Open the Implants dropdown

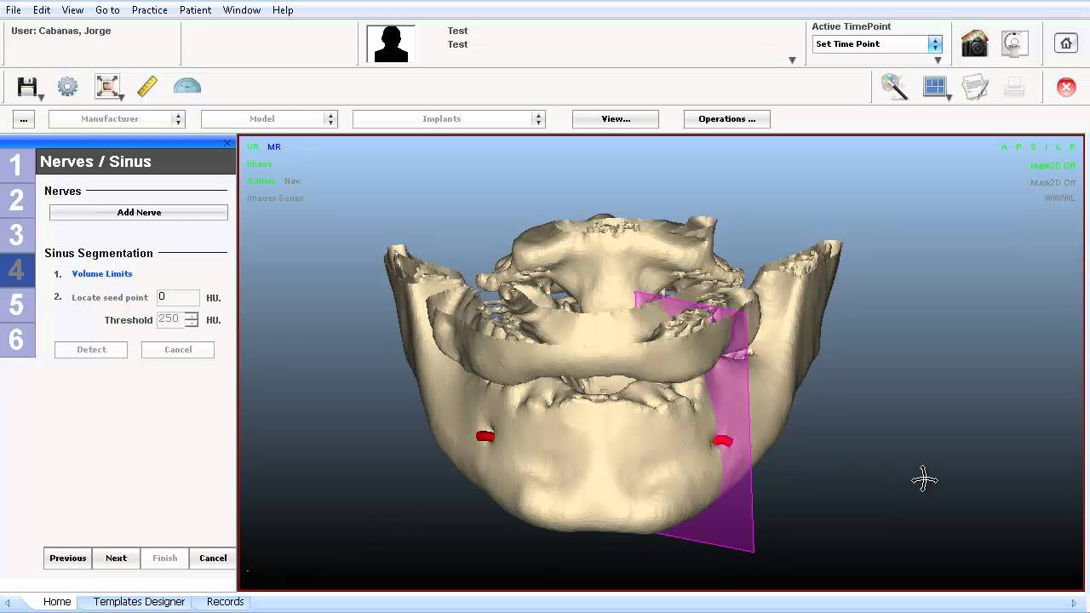coord(449,119)
